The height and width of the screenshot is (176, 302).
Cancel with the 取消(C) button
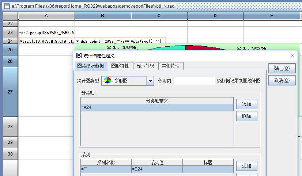point(282,81)
